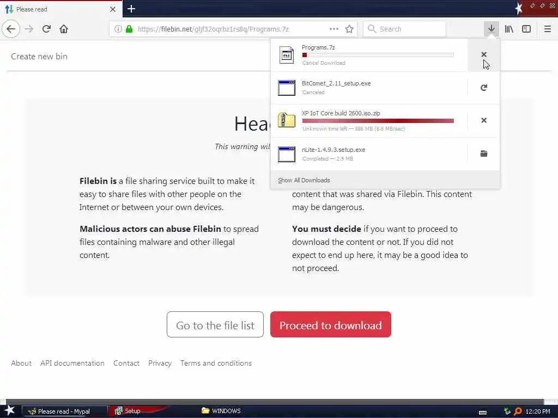This screenshot has width=558, height=418.
Task: Cancel XP IoT Core iso.zip download
Action: (x=484, y=120)
